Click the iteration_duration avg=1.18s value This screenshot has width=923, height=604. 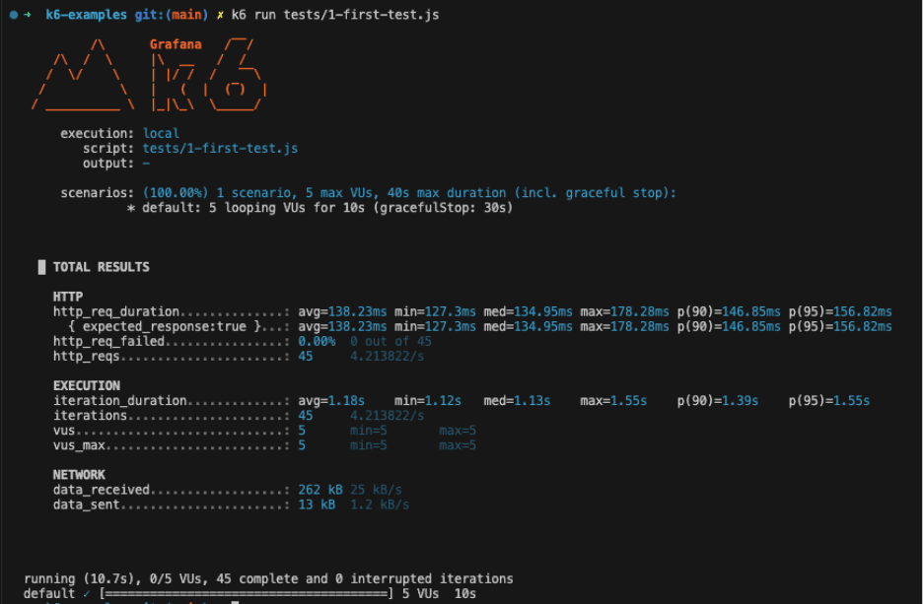pyautogui.click(x=331, y=401)
